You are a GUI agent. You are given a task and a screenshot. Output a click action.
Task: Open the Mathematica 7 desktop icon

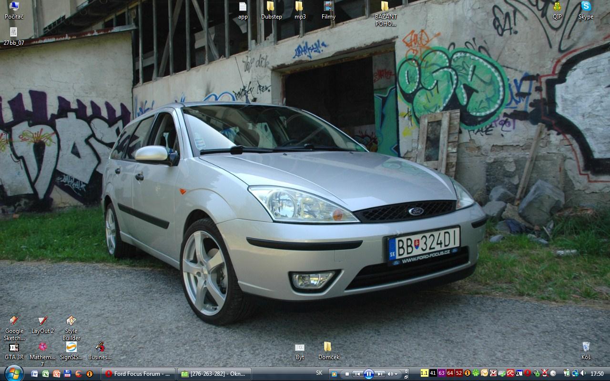click(x=42, y=347)
